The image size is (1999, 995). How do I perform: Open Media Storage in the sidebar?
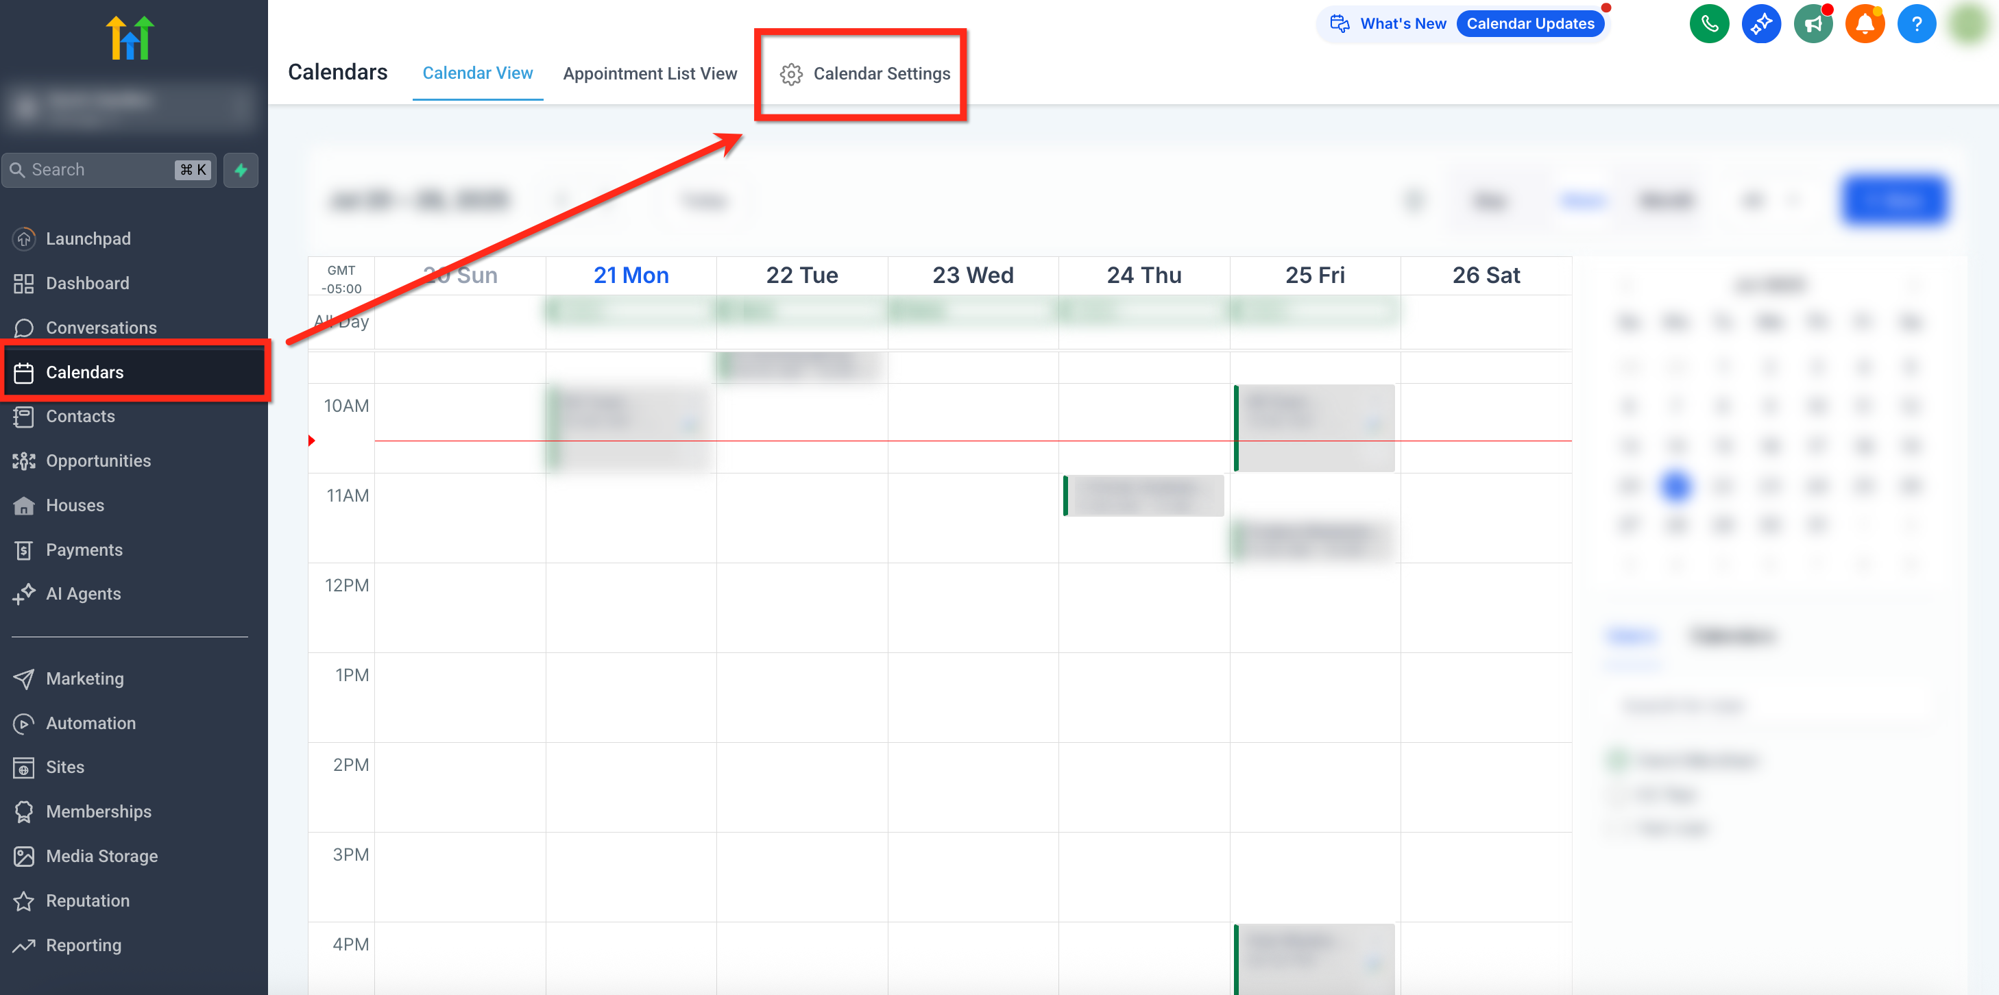[101, 855]
